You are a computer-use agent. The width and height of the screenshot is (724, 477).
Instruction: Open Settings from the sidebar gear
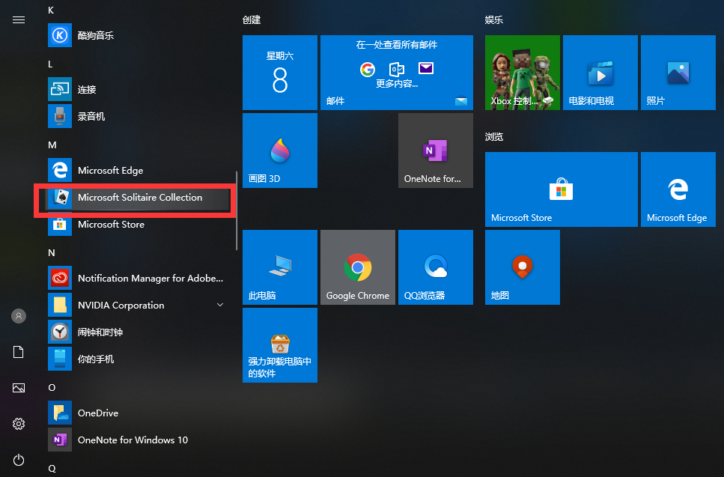[18, 424]
